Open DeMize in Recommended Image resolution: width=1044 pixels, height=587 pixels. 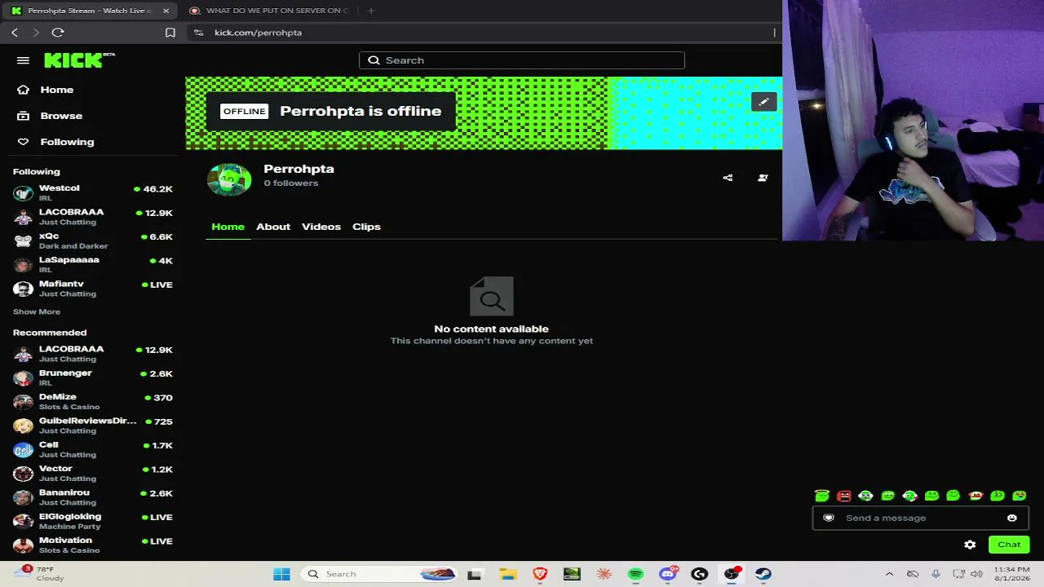(93, 401)
